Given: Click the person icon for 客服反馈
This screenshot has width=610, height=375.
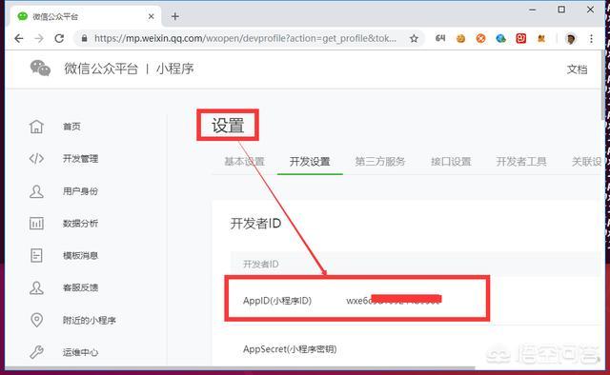Looking at the screenshot, I should (x=36, y=287).
